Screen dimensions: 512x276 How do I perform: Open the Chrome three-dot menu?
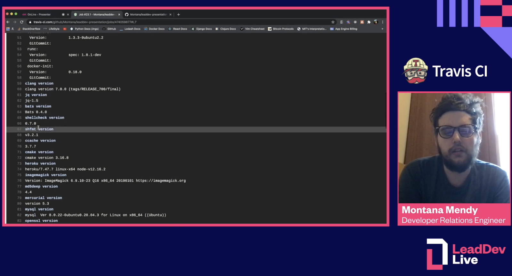pos(382,22)
